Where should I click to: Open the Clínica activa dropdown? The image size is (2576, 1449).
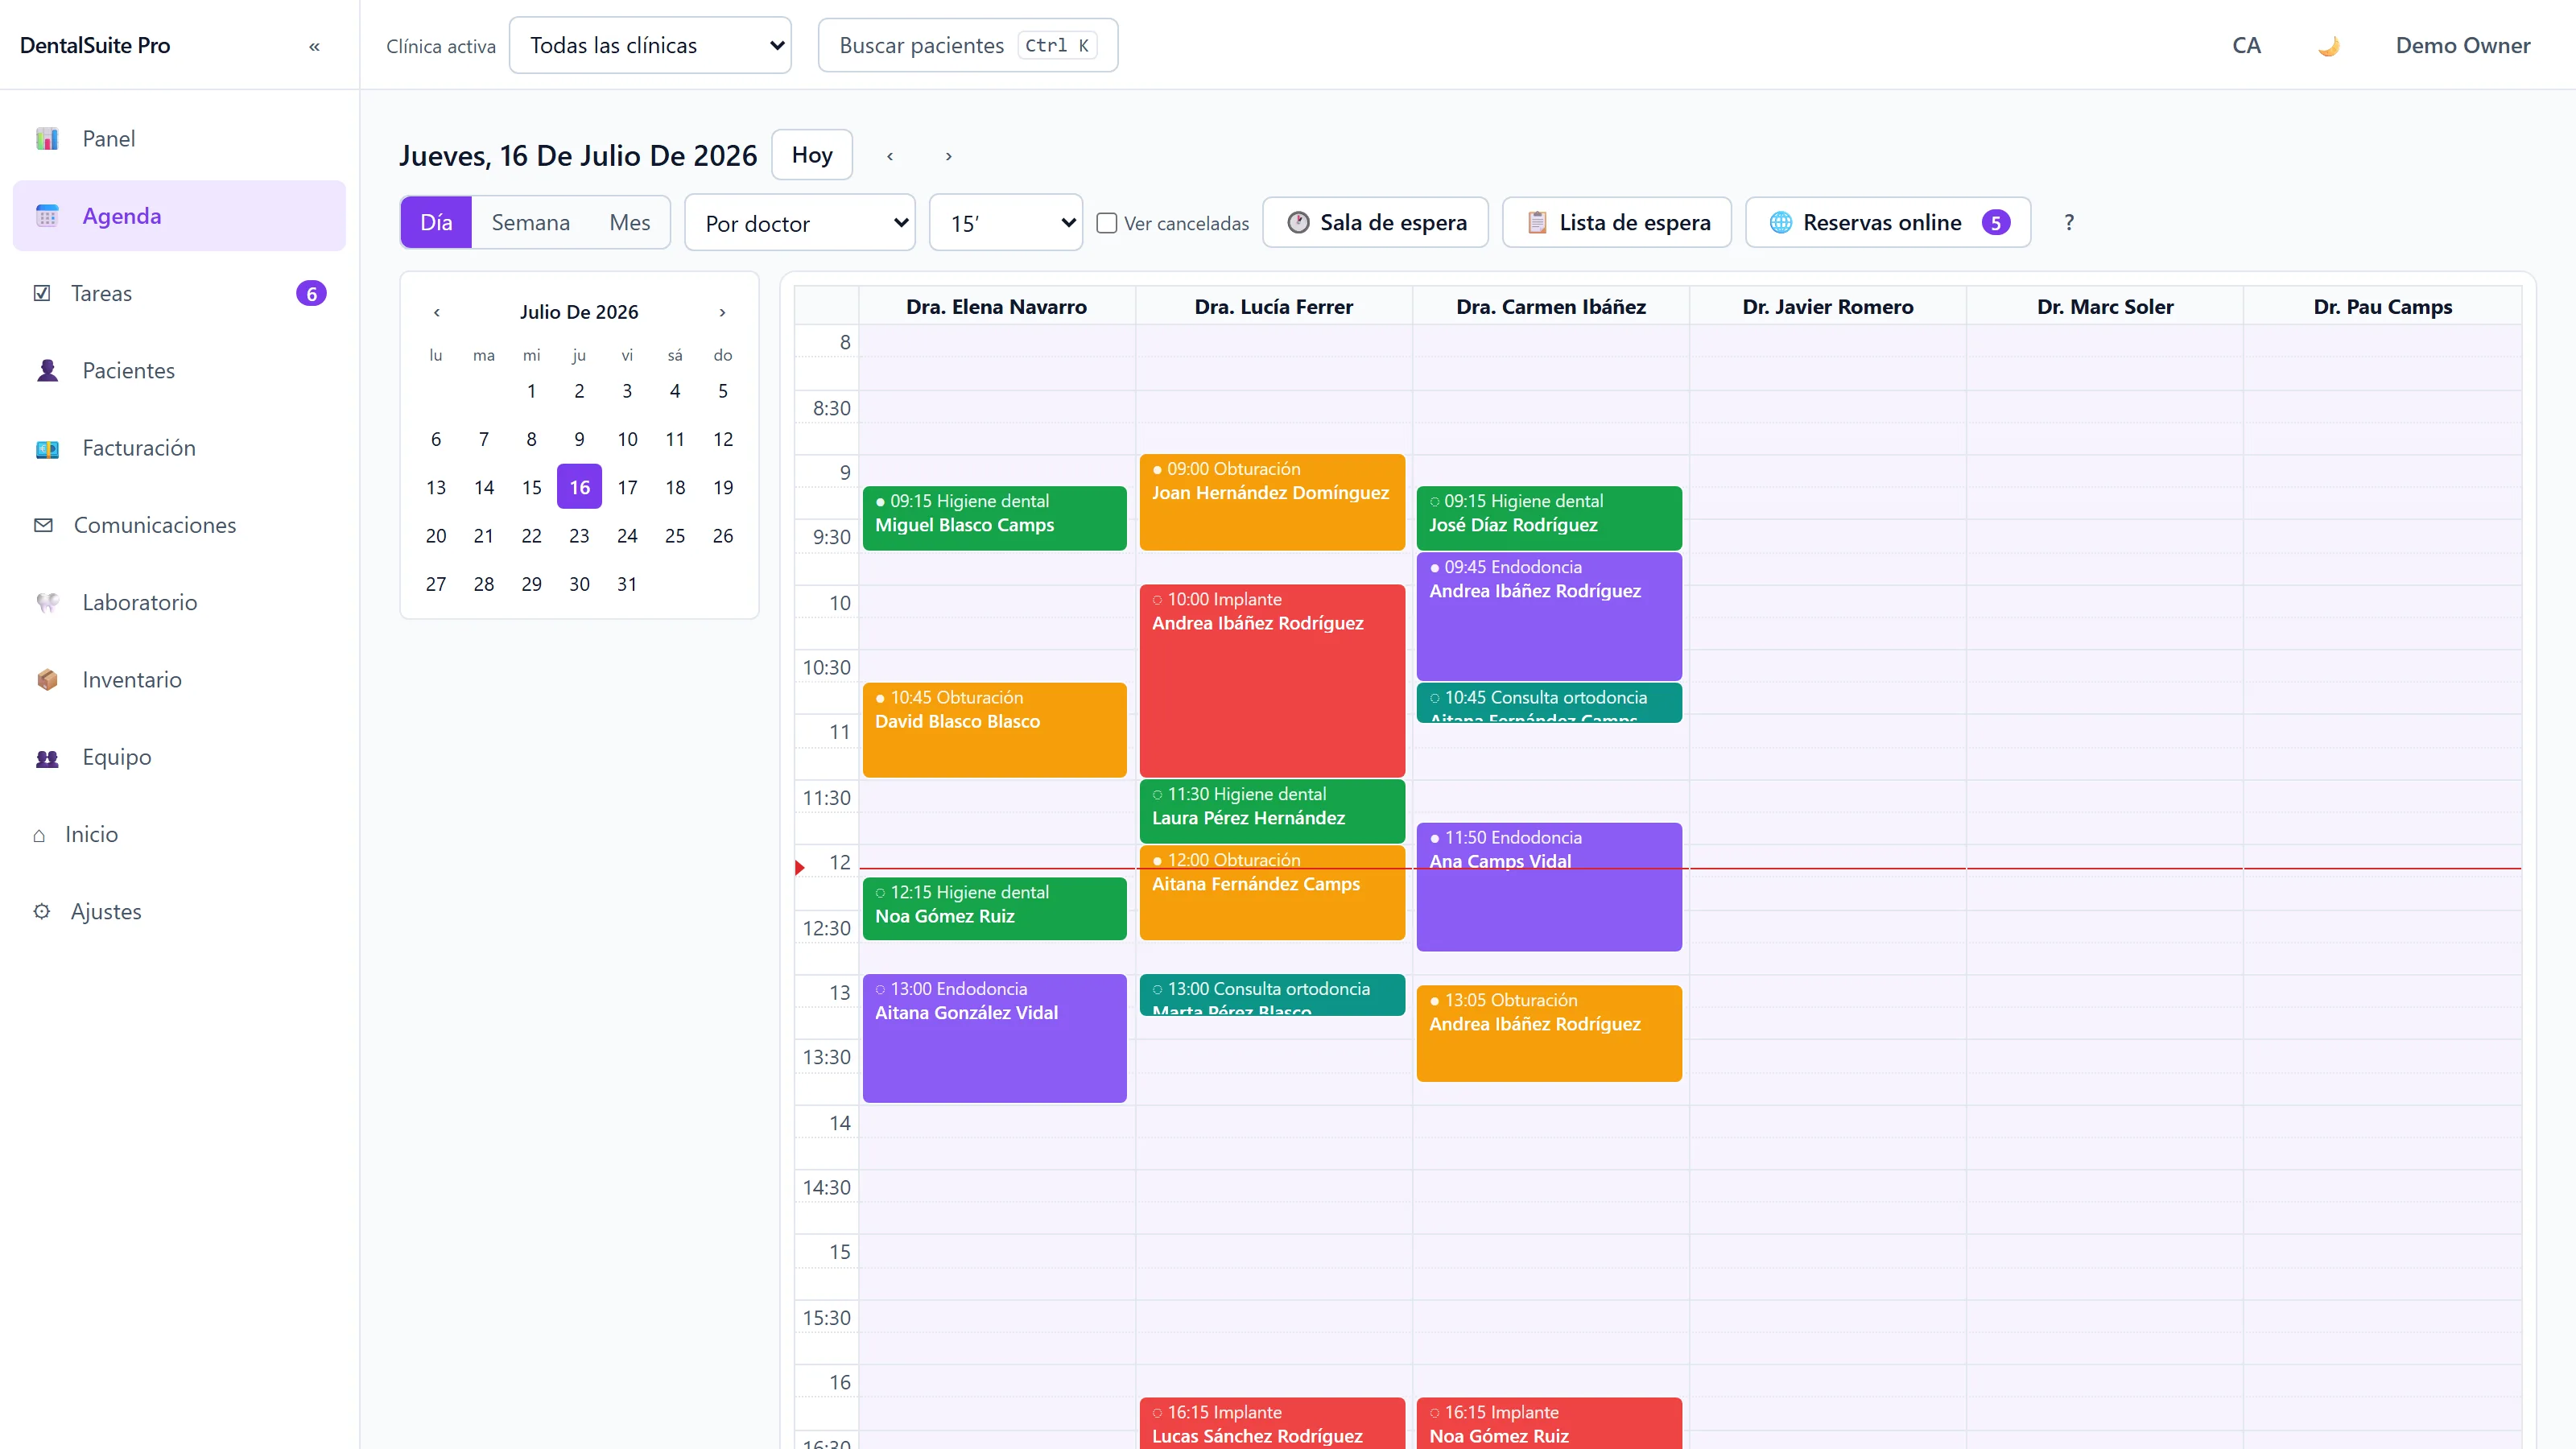pyautogui.click(x=650, y=45)
